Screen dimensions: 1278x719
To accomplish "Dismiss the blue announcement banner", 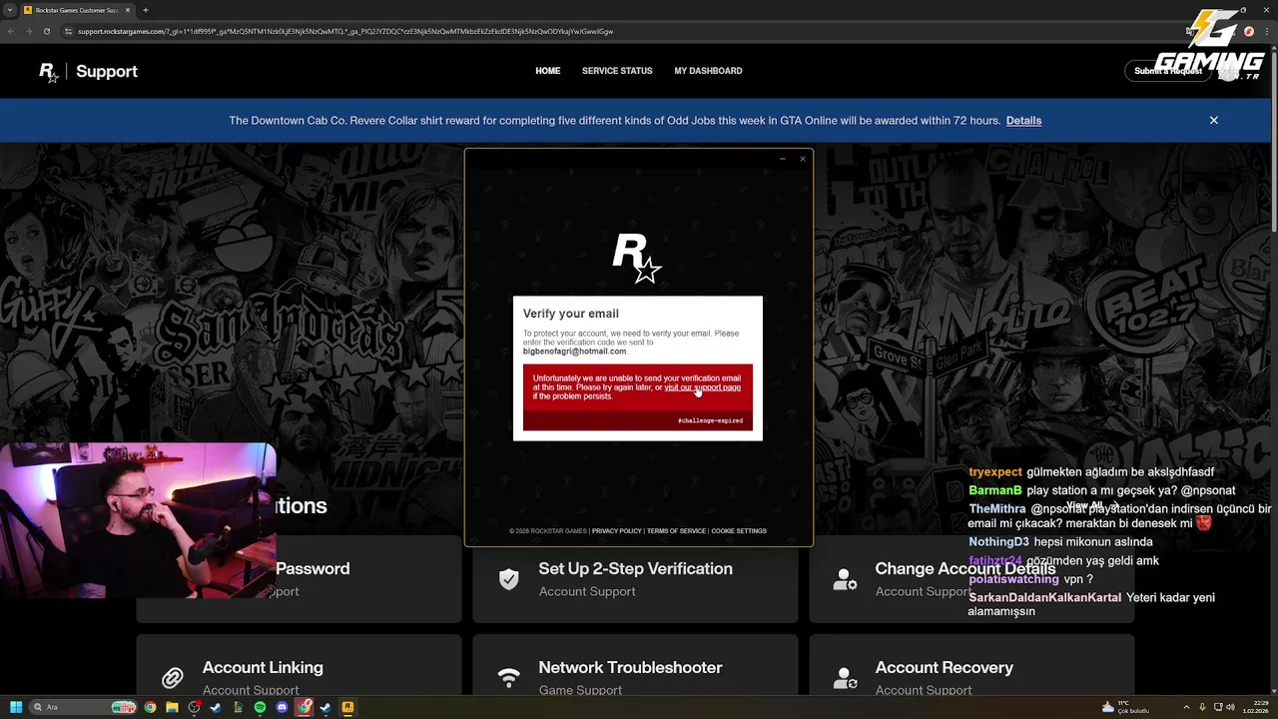I will point(1214,120).
